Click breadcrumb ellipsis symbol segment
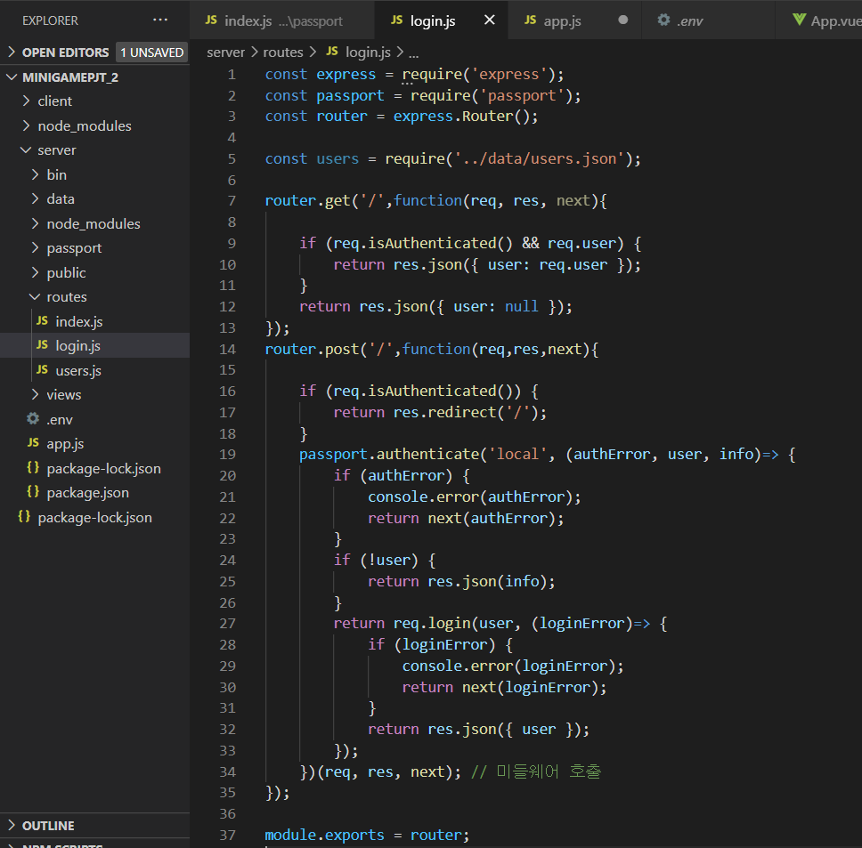 [413, 53]
